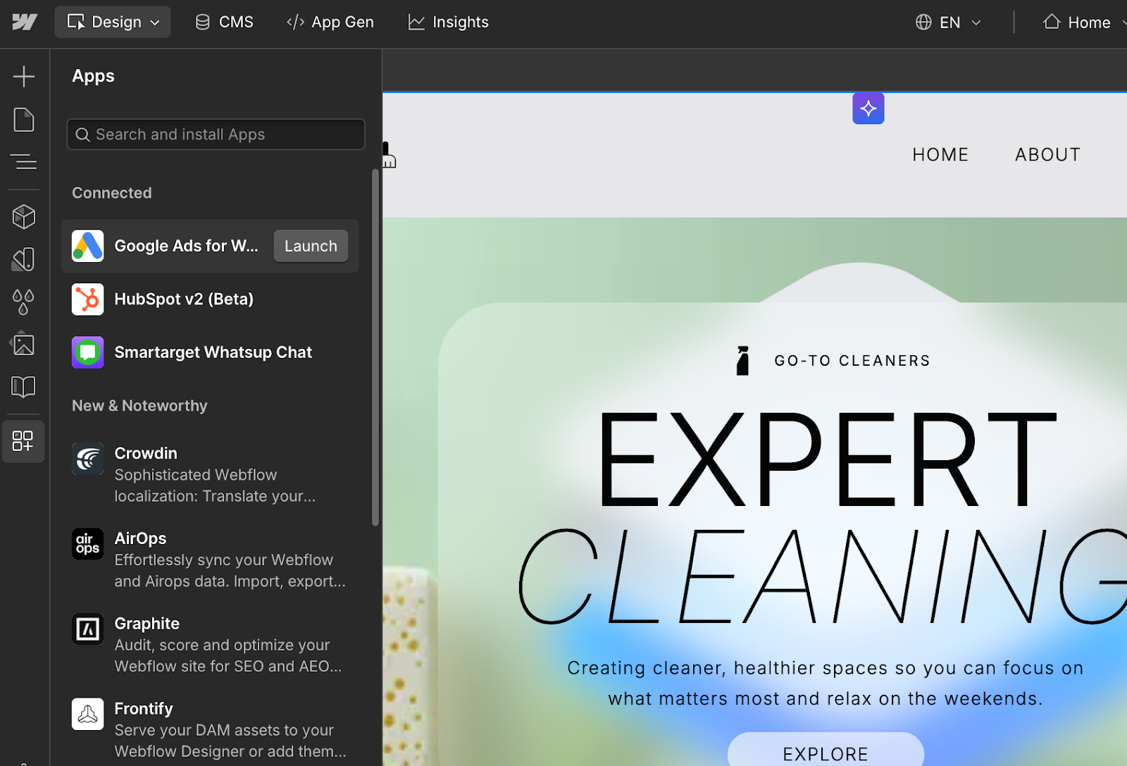Open the Navigator panel icon

(24, 162)
